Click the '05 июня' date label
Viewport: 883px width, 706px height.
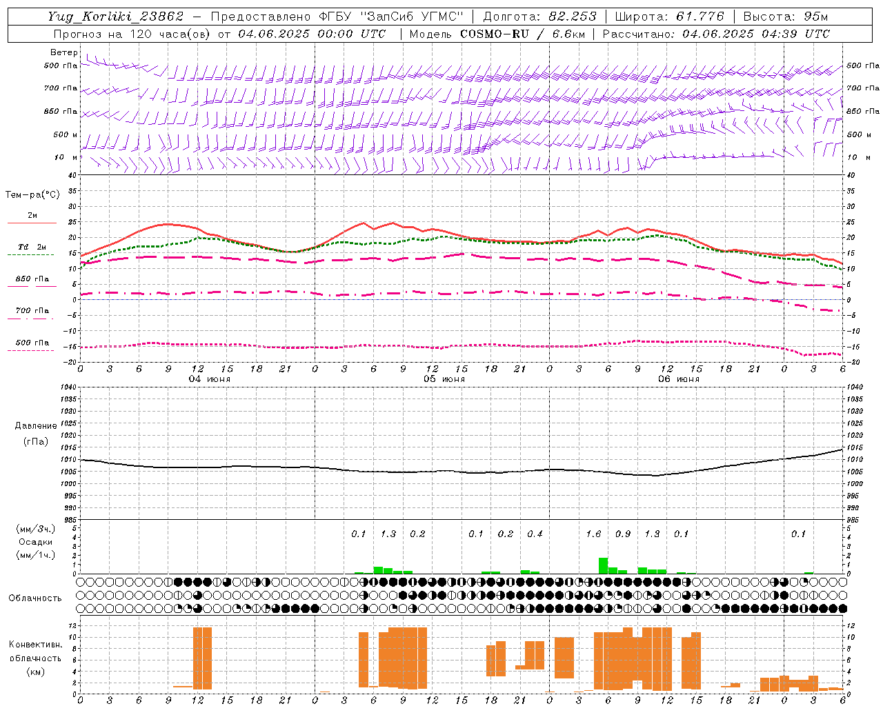point(444,379)
